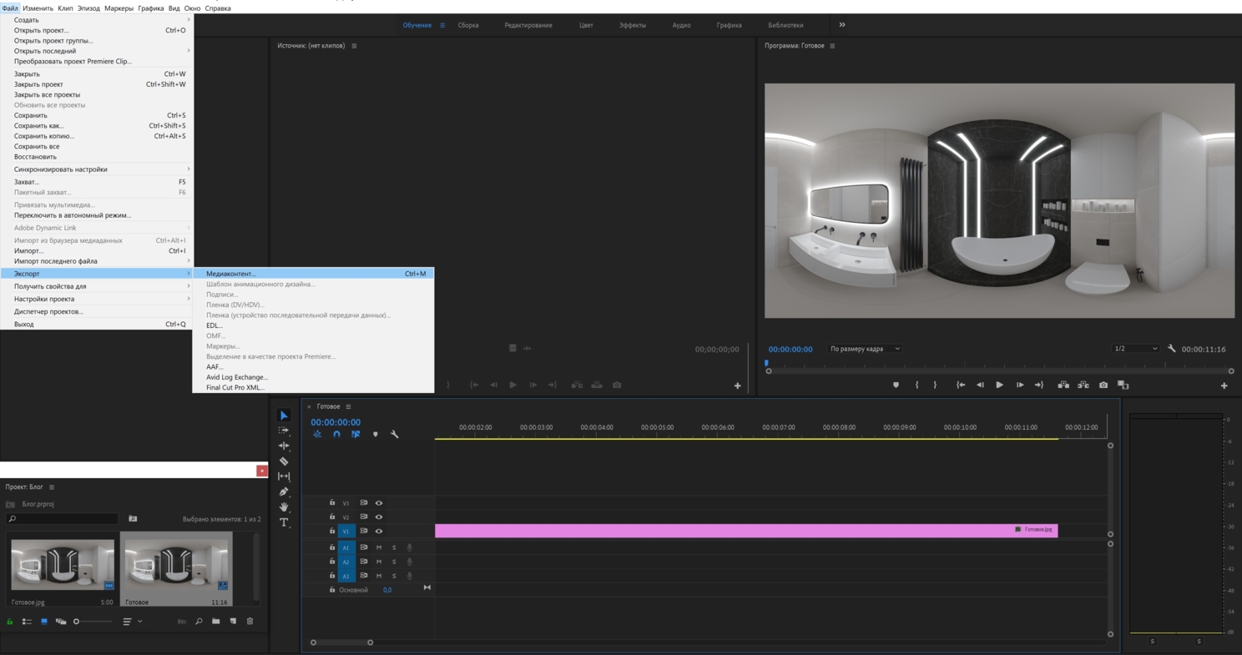Create new bin in Project panel

pos(216,621)
